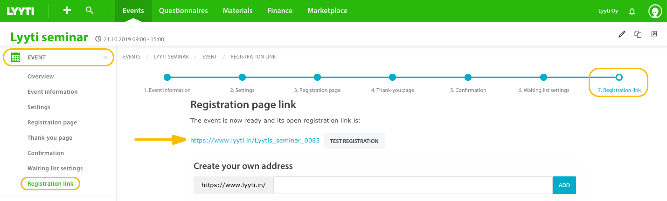Click the Lyyti Oy account name
The height and width of the screenshot is (201, 667).
point(608,11)
